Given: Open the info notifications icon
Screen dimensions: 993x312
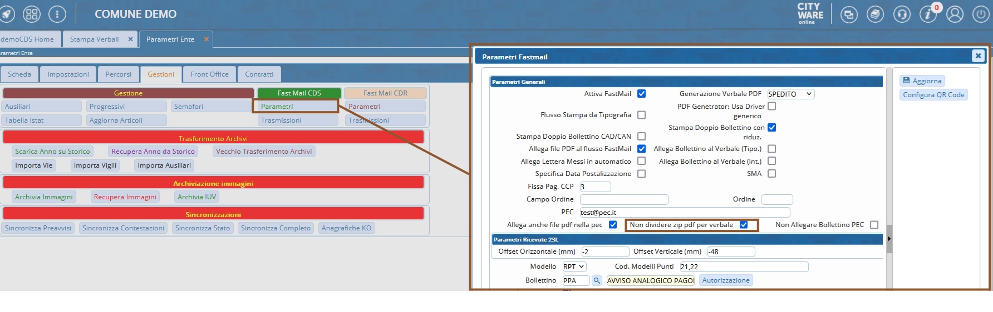Looking at the screenshot, I should (x=928, y=15).
